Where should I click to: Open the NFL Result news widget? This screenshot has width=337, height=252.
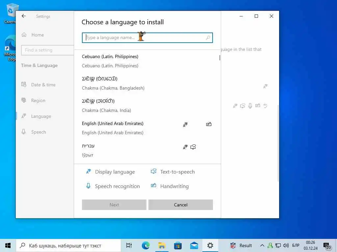[241, 245]
